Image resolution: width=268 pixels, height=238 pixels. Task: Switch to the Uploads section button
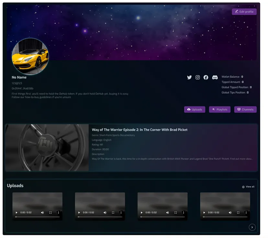coord(195,109)
